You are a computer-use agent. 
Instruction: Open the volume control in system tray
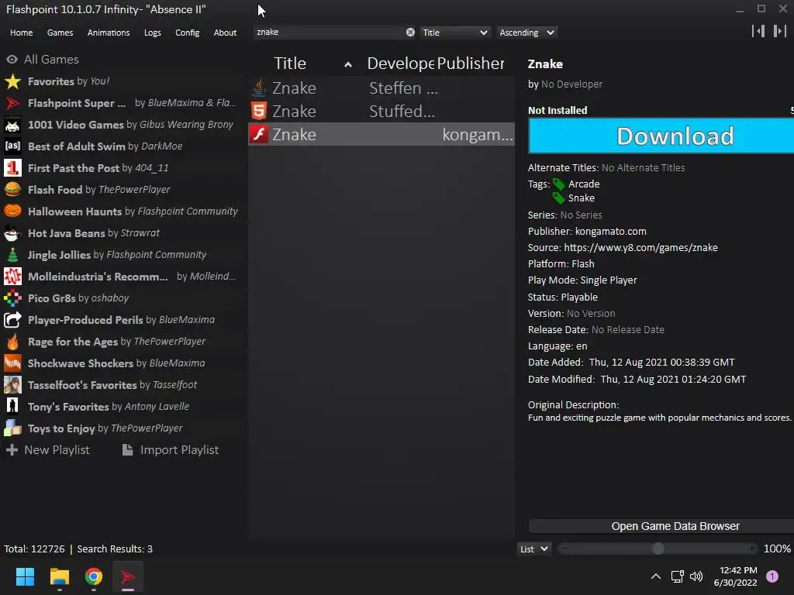click(x=696, y=576)
